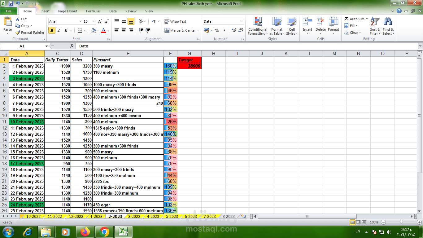
Task: Open the Borders dropdown arrow
Action: click(85, 30)
